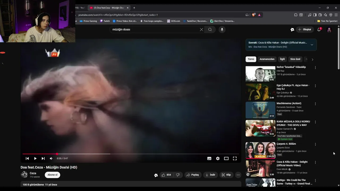This screenshot has width=340, height=191.
Task: Select the İlgili filter chip
Action: (x=282, y=59)
